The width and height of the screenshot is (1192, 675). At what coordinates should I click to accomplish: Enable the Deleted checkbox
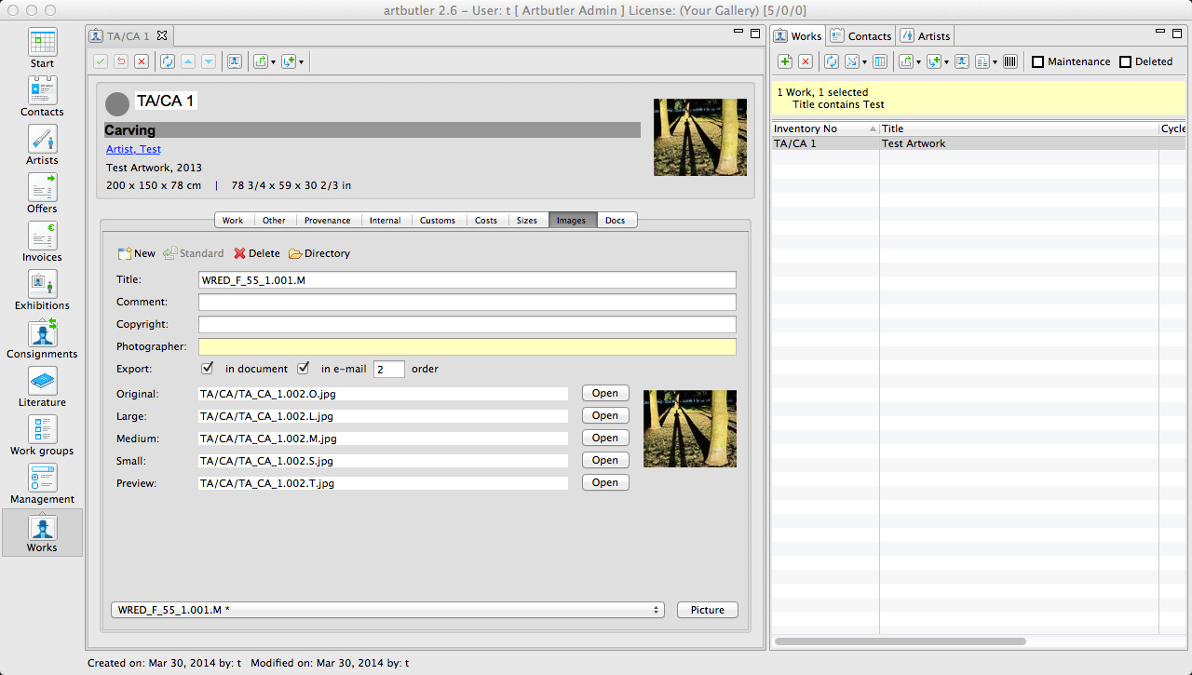1125,62
